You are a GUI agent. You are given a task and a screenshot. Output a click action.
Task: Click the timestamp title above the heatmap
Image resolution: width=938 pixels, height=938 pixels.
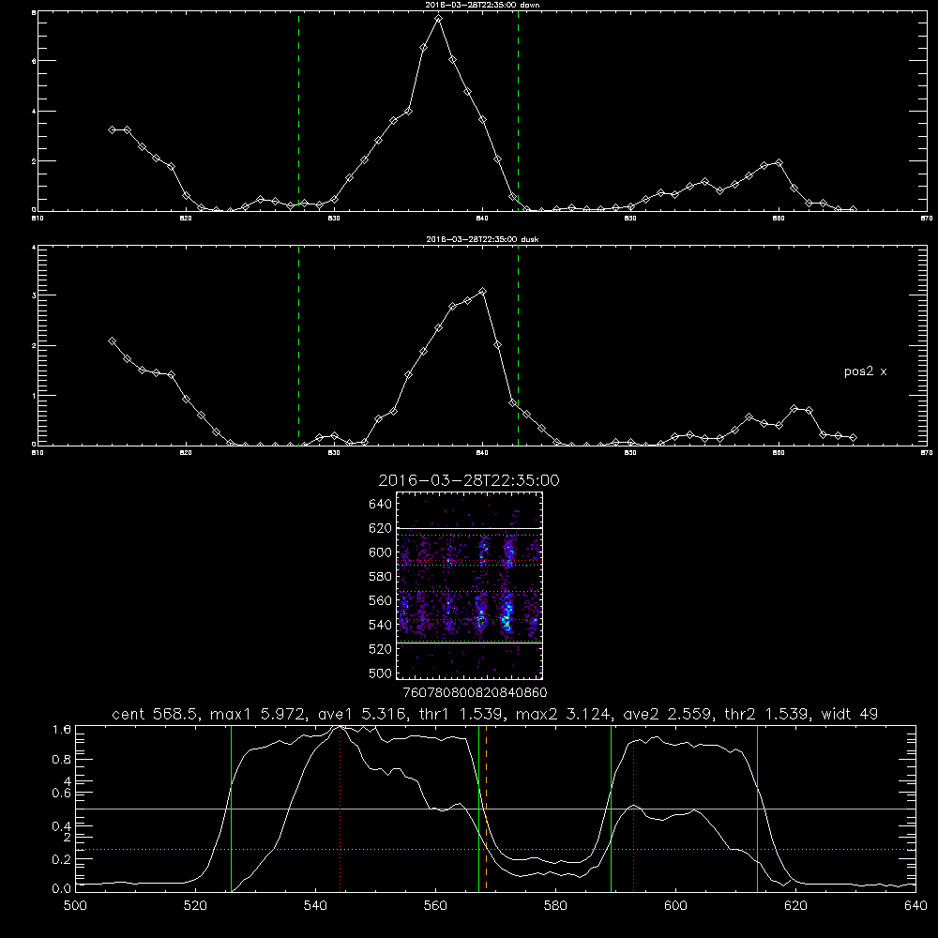coord(469,480)
